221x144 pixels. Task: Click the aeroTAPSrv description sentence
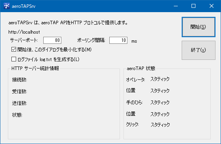[x=68, y=23]
